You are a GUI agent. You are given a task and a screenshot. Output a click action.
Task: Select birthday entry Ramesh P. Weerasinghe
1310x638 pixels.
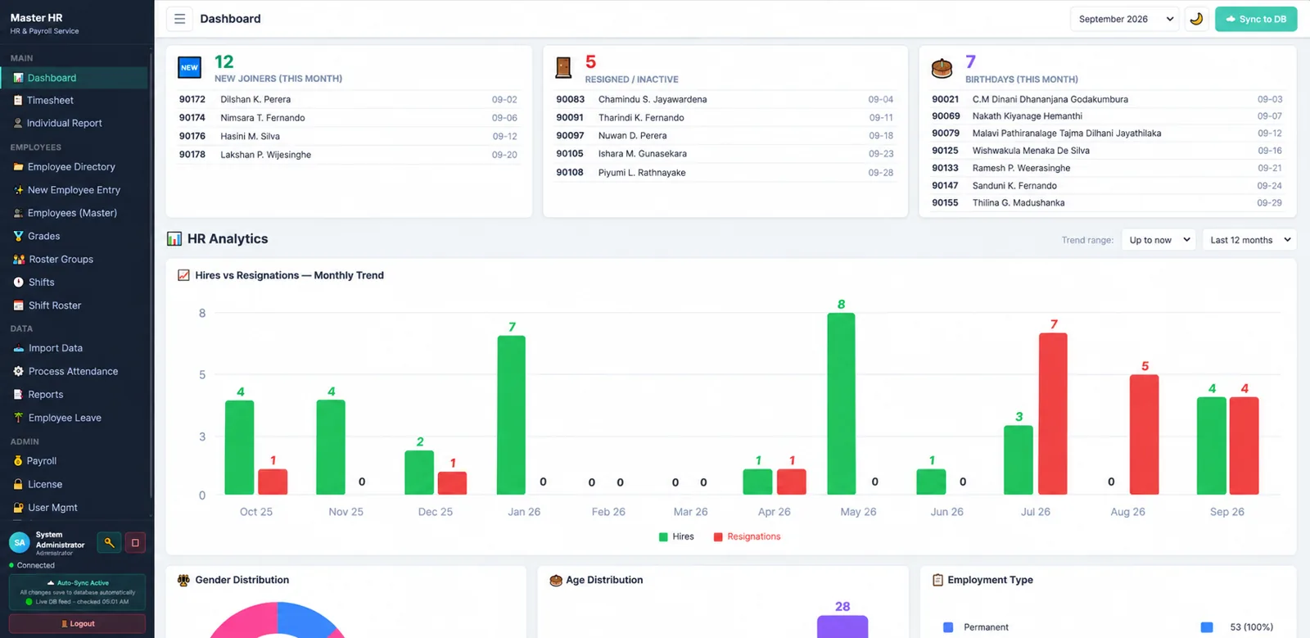1107,168
